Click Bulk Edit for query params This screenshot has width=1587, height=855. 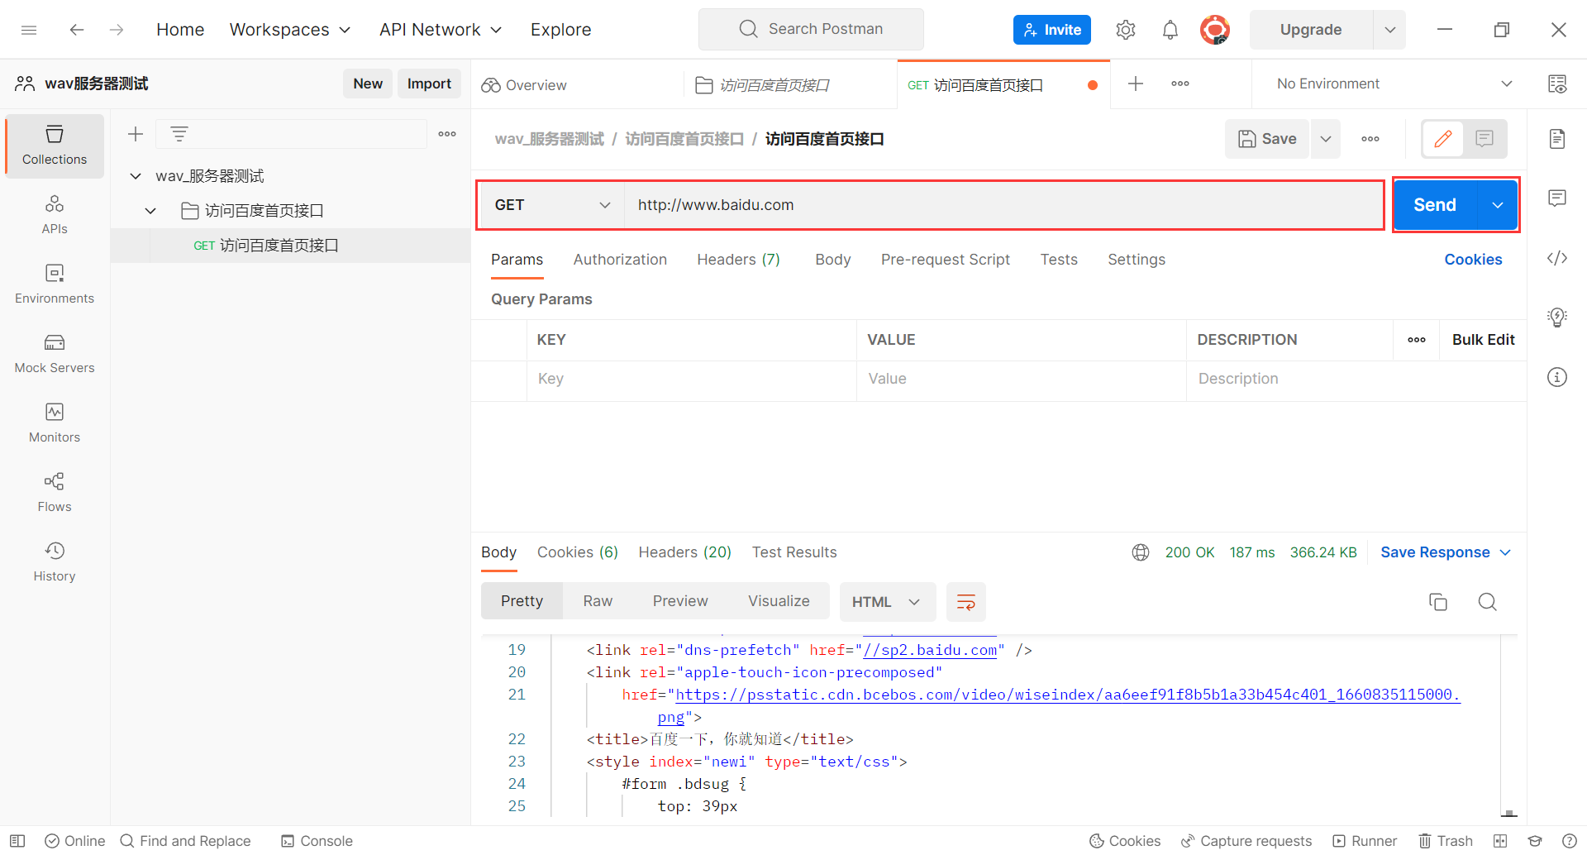point(1483,340)
